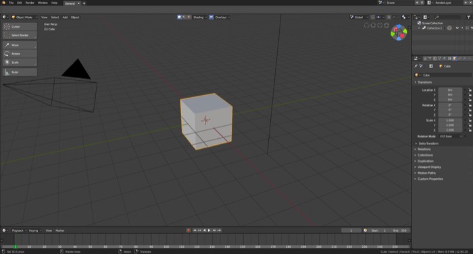This screenshot has height=254, width=473.
Task: Select the Cursor tool
Action: tap(20, 27)
